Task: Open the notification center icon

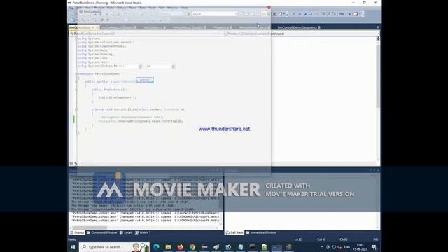Action: 374,247
